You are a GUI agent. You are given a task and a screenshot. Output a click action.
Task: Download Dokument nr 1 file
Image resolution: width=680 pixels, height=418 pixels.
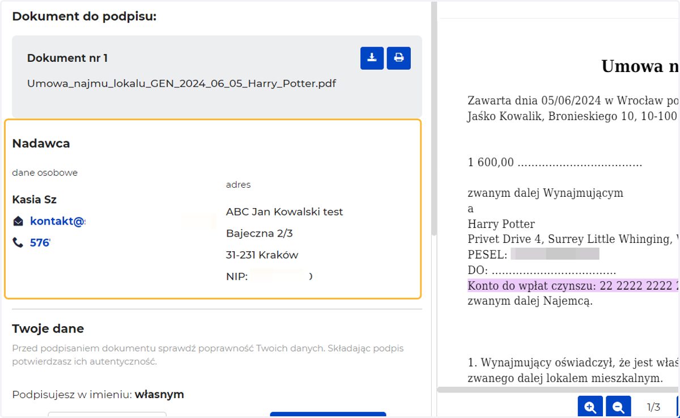click(372, 58)
